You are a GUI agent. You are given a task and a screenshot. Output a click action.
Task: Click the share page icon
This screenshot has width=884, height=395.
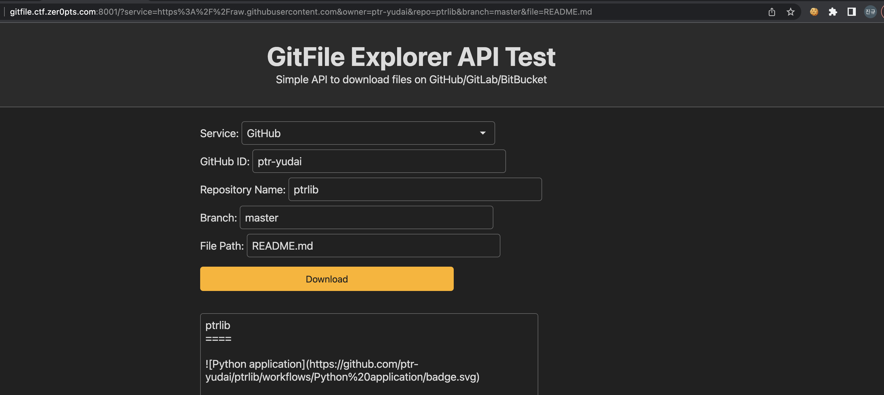click(x=772, y=12)
